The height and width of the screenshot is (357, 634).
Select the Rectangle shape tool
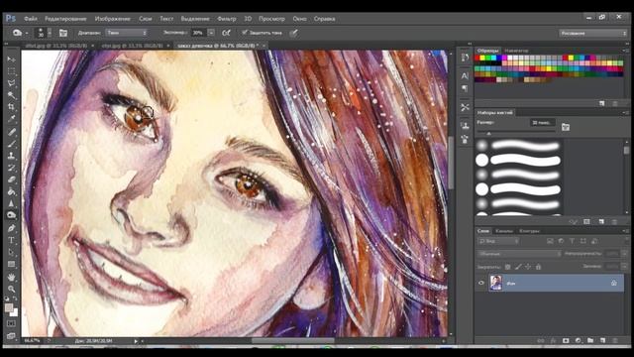pos(11,265)
